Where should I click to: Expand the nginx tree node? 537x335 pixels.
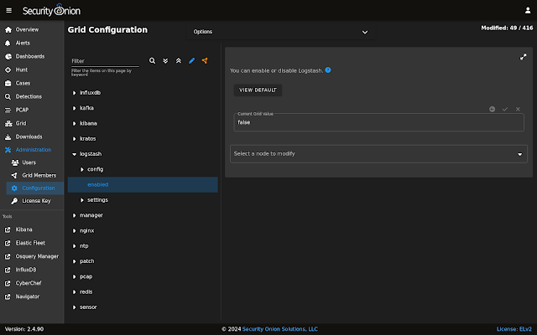[74, 231]
